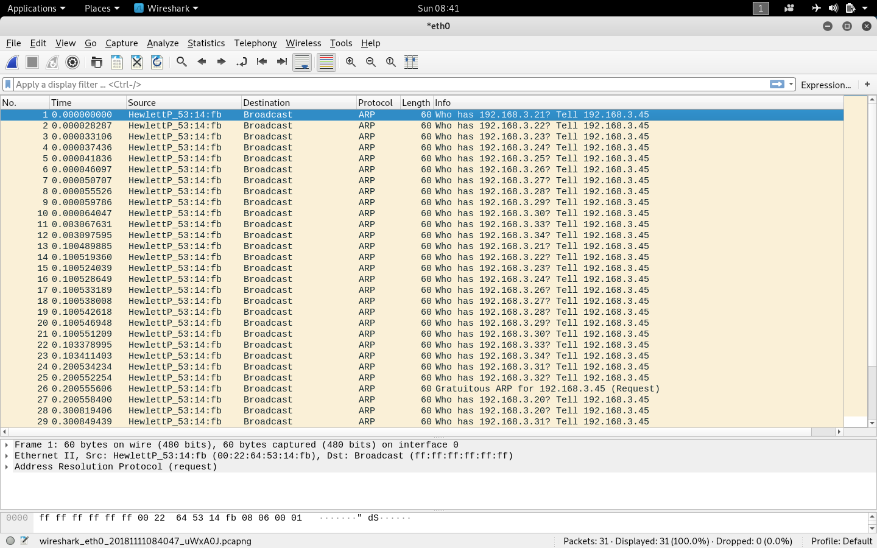Sort by the Length column header

417,102
